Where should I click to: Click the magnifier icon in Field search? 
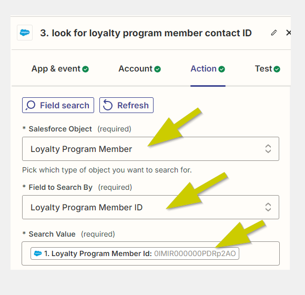click(30, 105)
